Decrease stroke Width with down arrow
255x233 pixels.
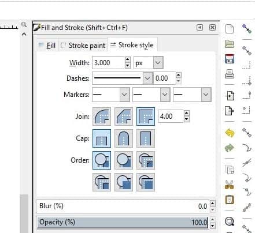point(127,66)
